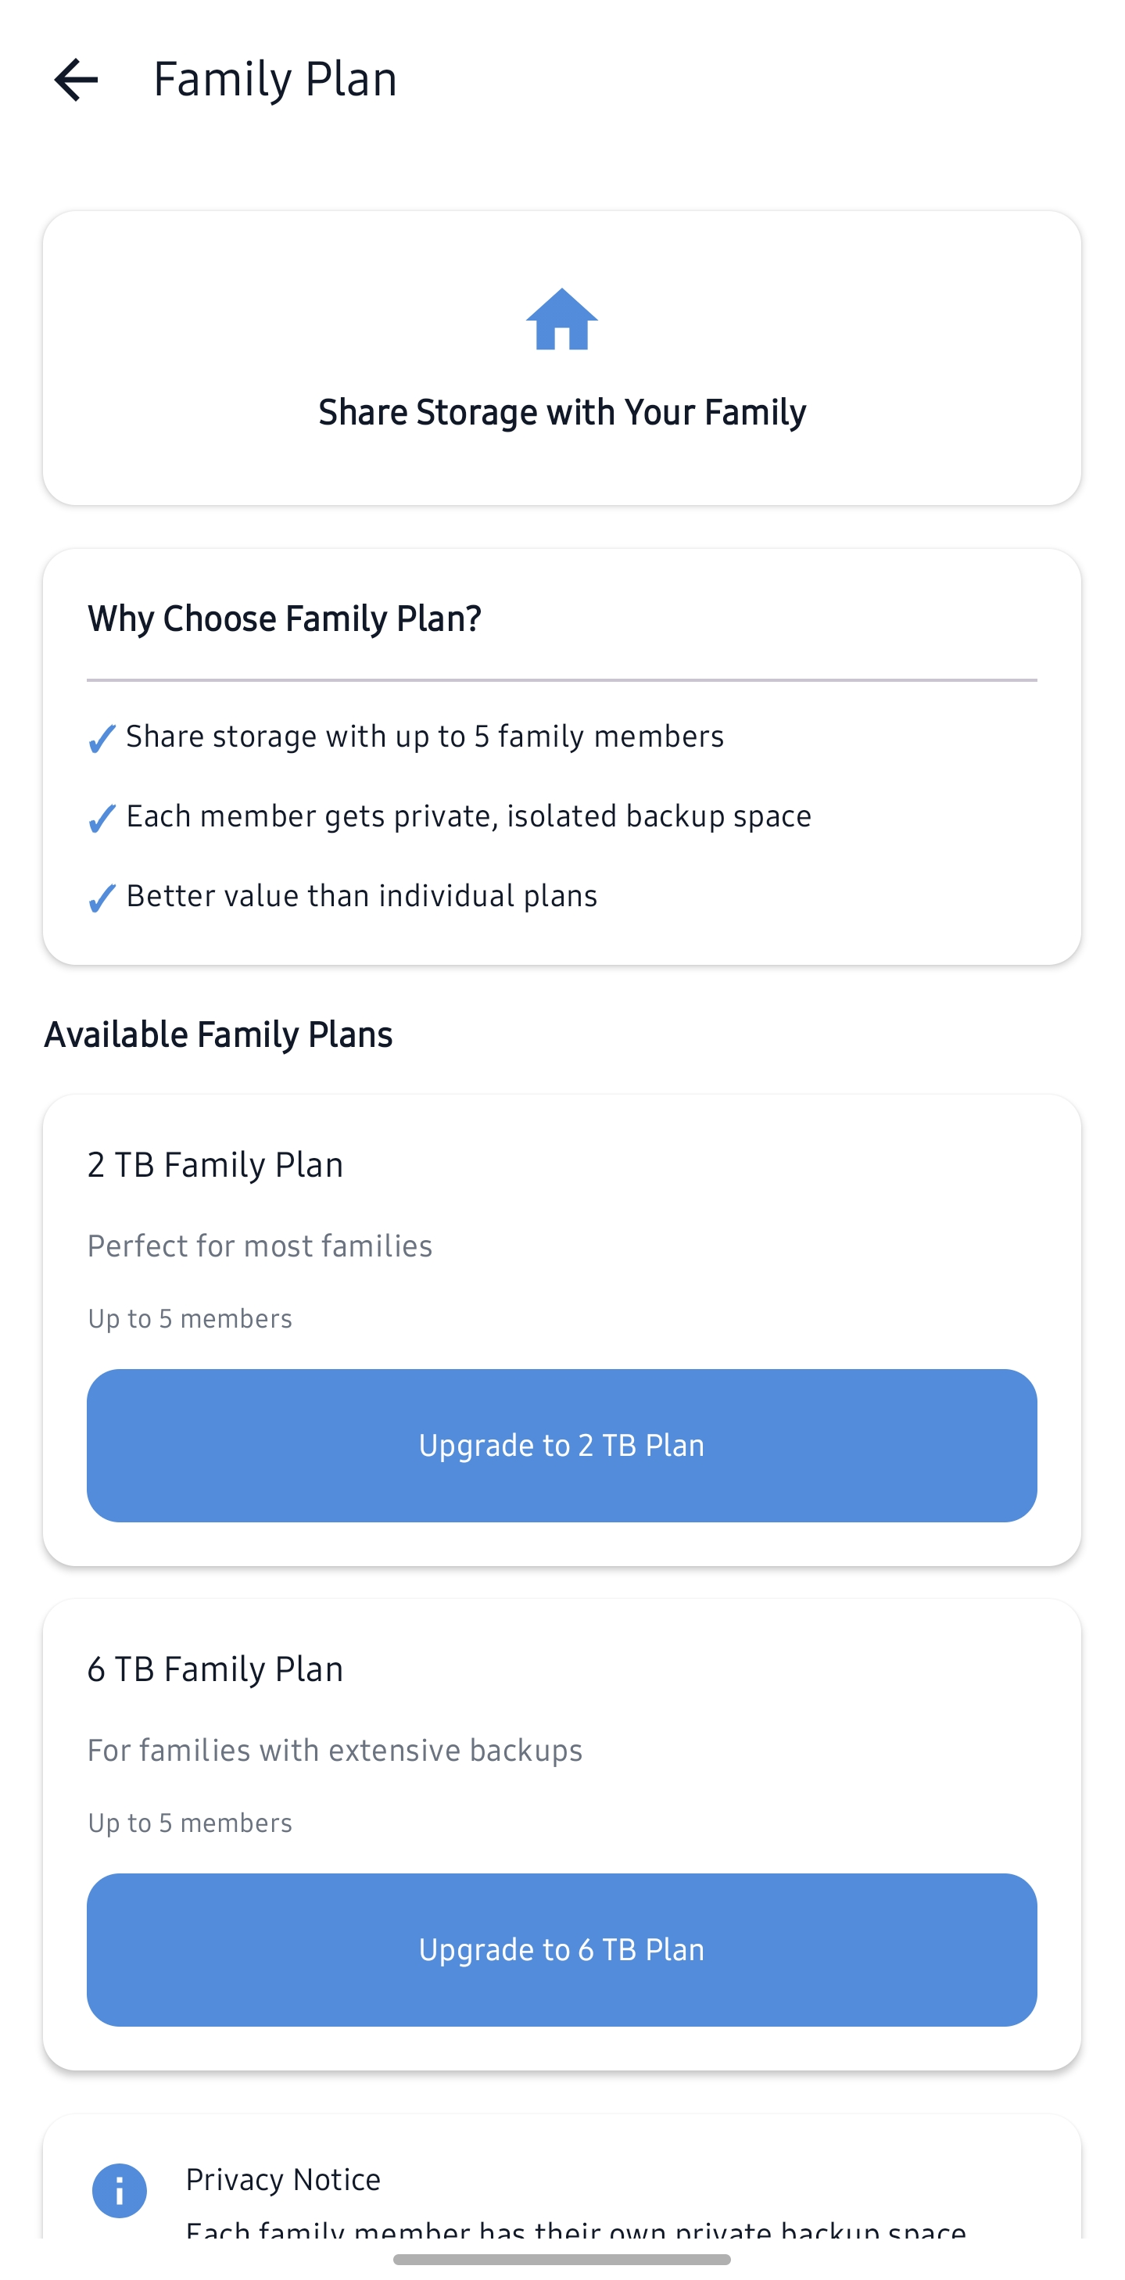The height and width of the screenshot is (2280, 1125).
Task: Tap the 'Each member gets private' benefit text
Action: click(x=468, y=816)
